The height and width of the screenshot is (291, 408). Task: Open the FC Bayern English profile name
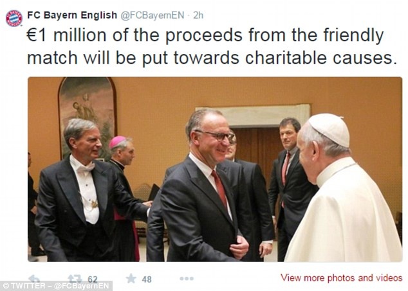(x=72, y=15)
